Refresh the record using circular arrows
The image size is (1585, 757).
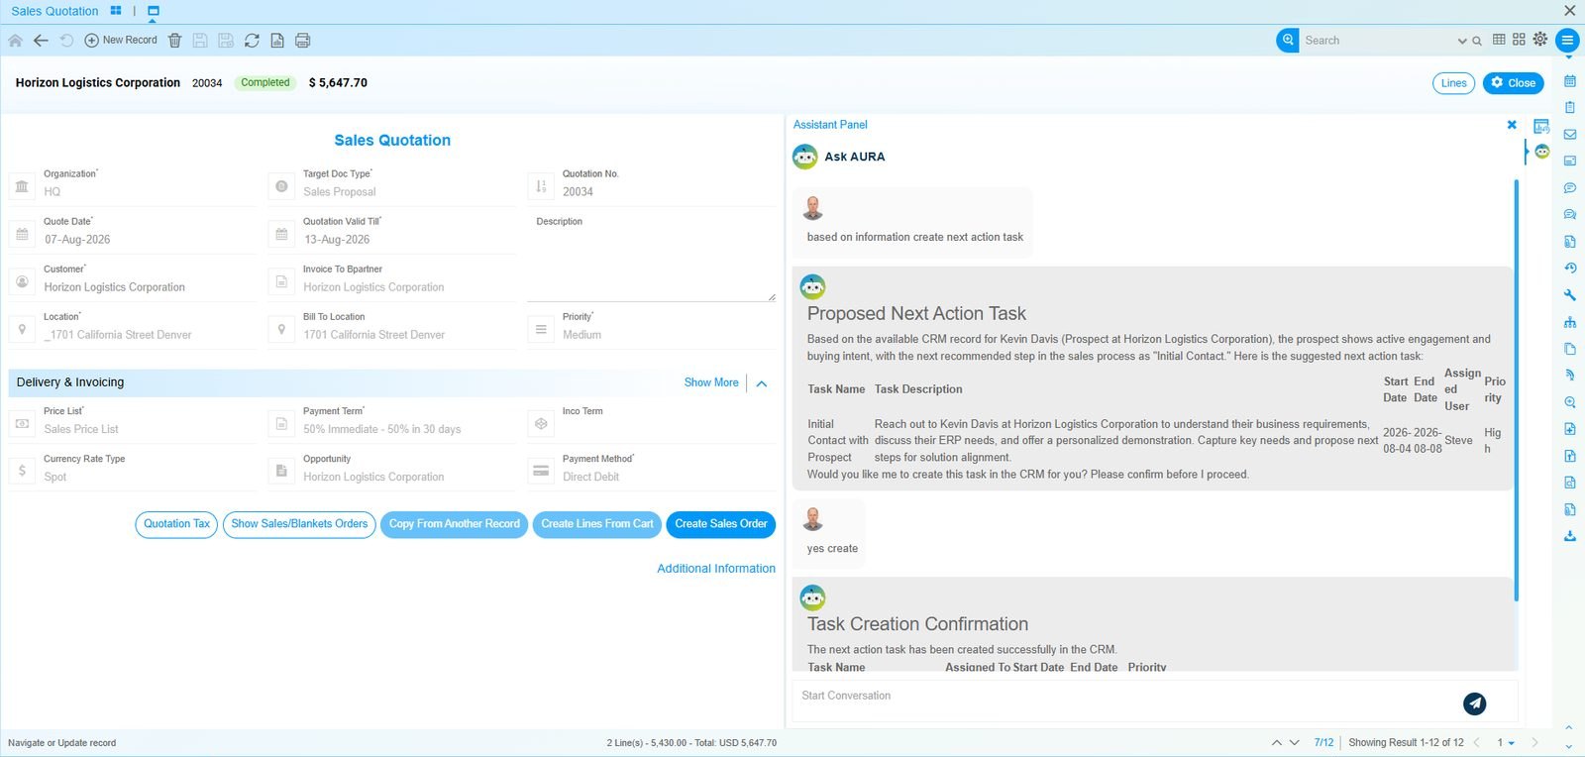pos(252,41)
